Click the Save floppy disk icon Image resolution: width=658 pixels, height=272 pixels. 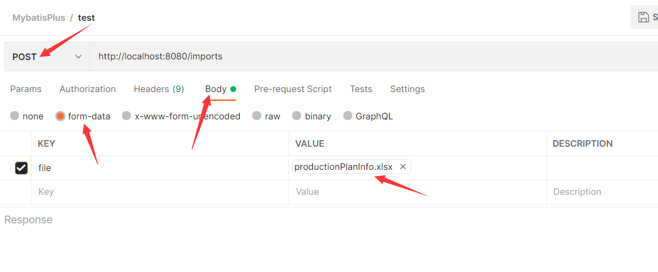click(643, 17)
